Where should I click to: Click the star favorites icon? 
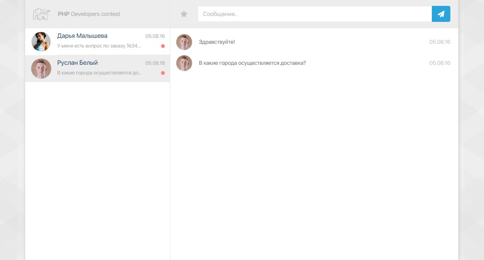(x=184, y=14)
